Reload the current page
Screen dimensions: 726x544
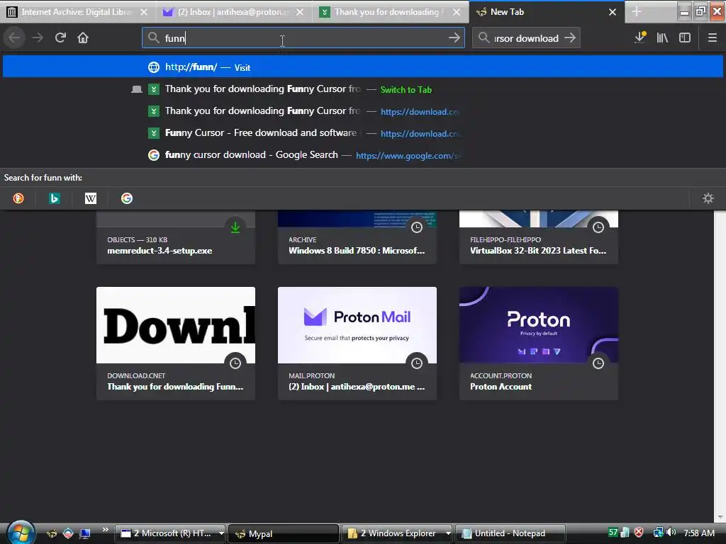60,38
